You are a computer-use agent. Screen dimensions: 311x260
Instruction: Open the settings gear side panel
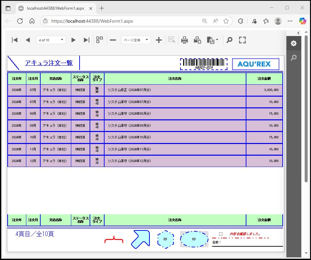(293, 44)
